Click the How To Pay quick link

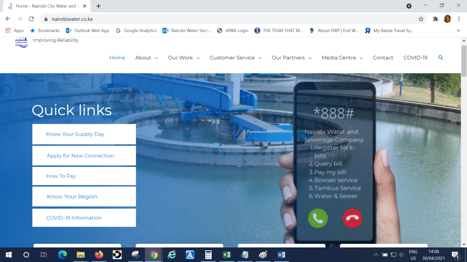tap(84, 176)
